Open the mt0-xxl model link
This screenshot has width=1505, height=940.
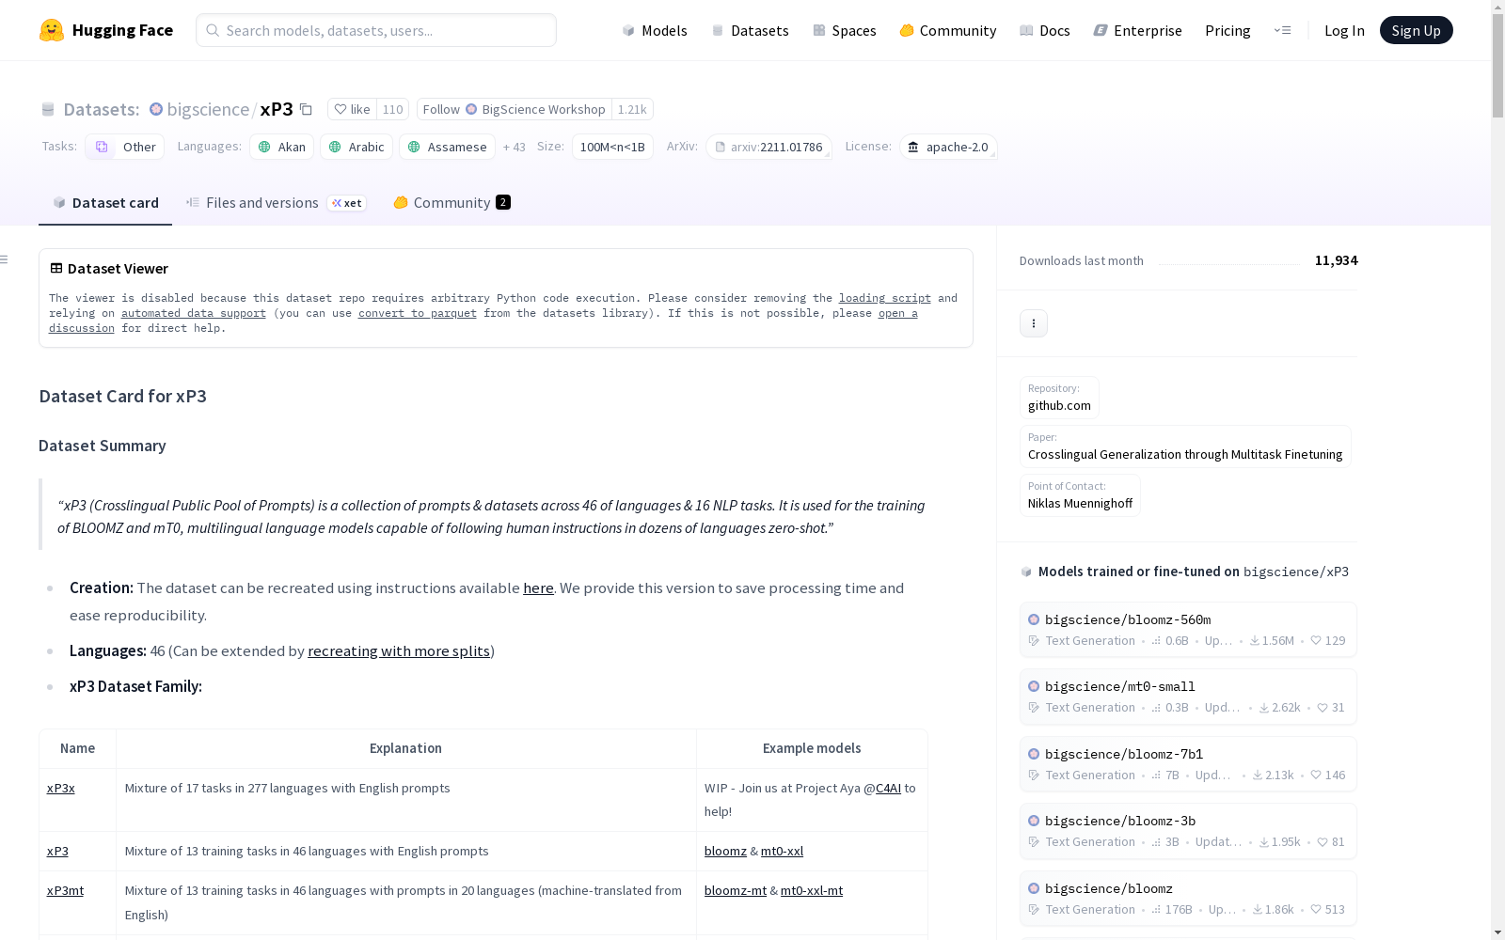782,851
